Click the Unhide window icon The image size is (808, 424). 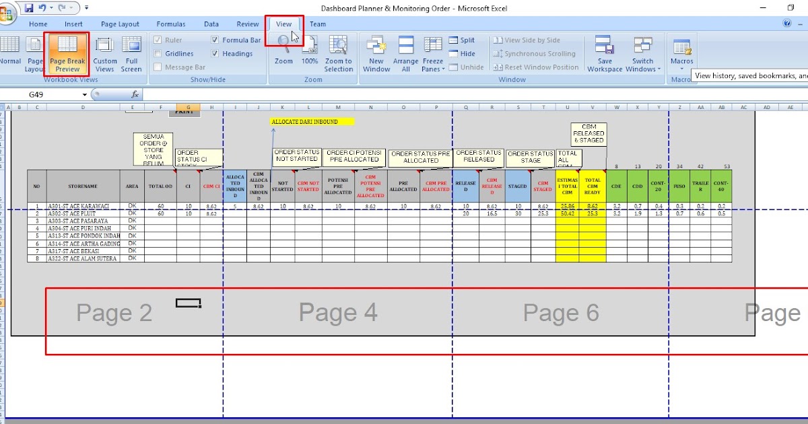(454, 67)
